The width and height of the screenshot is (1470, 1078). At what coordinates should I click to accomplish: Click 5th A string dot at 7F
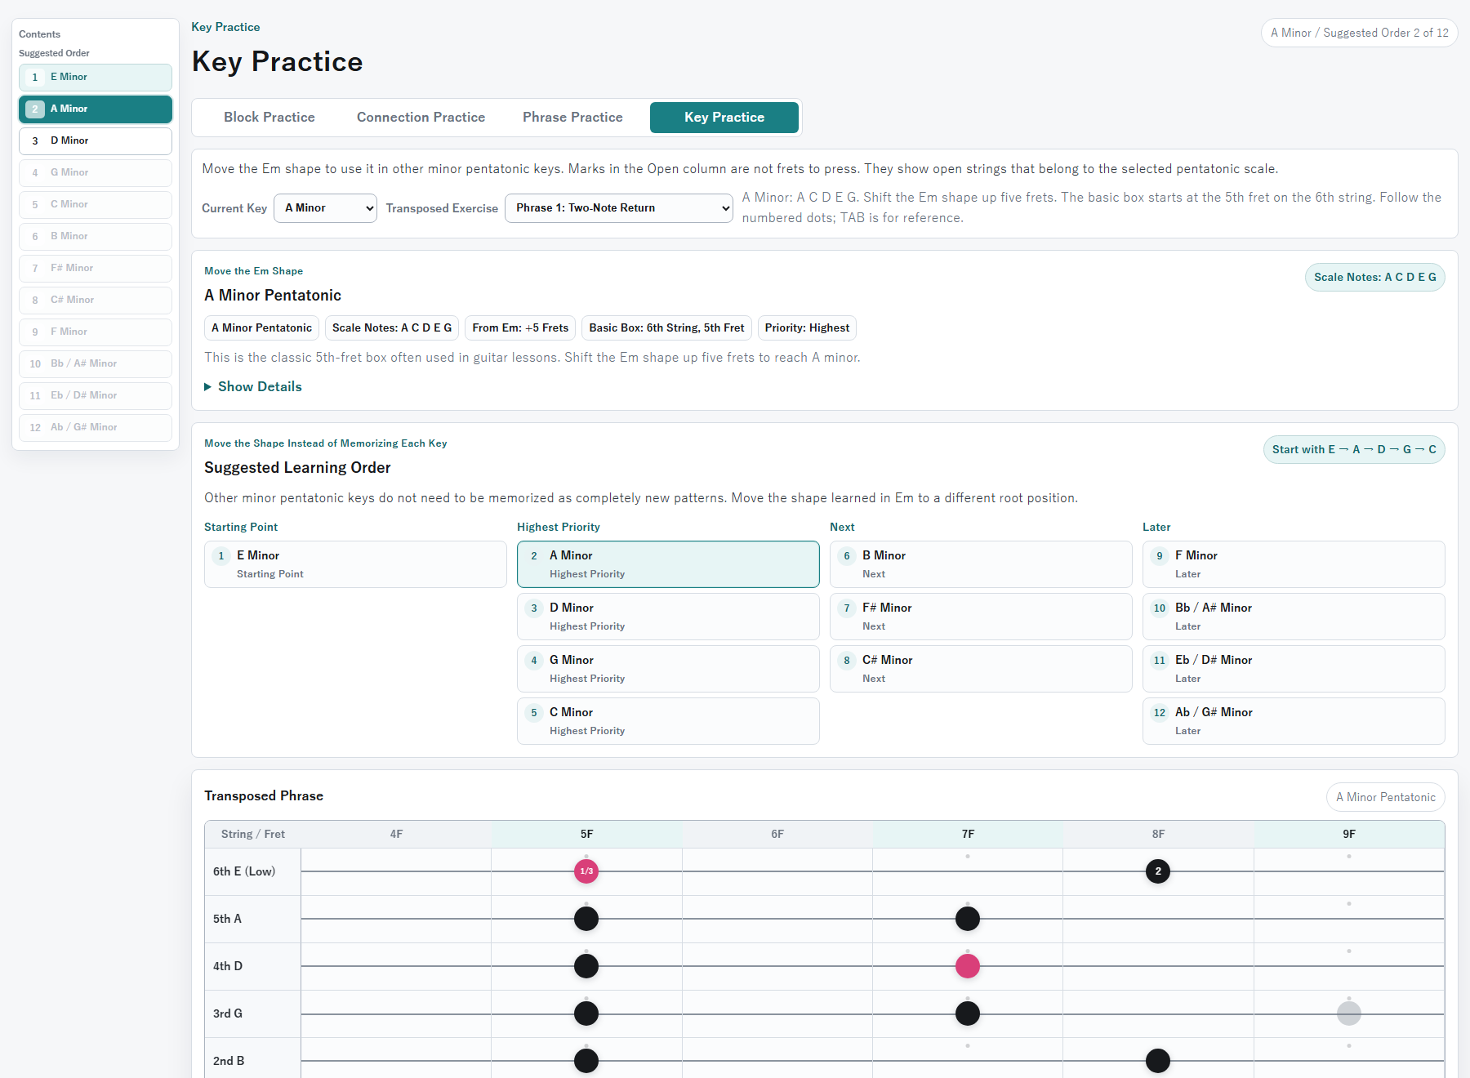click(968, 919)
